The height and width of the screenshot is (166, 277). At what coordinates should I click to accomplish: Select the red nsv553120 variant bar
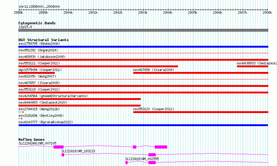(x=201, y=112)
